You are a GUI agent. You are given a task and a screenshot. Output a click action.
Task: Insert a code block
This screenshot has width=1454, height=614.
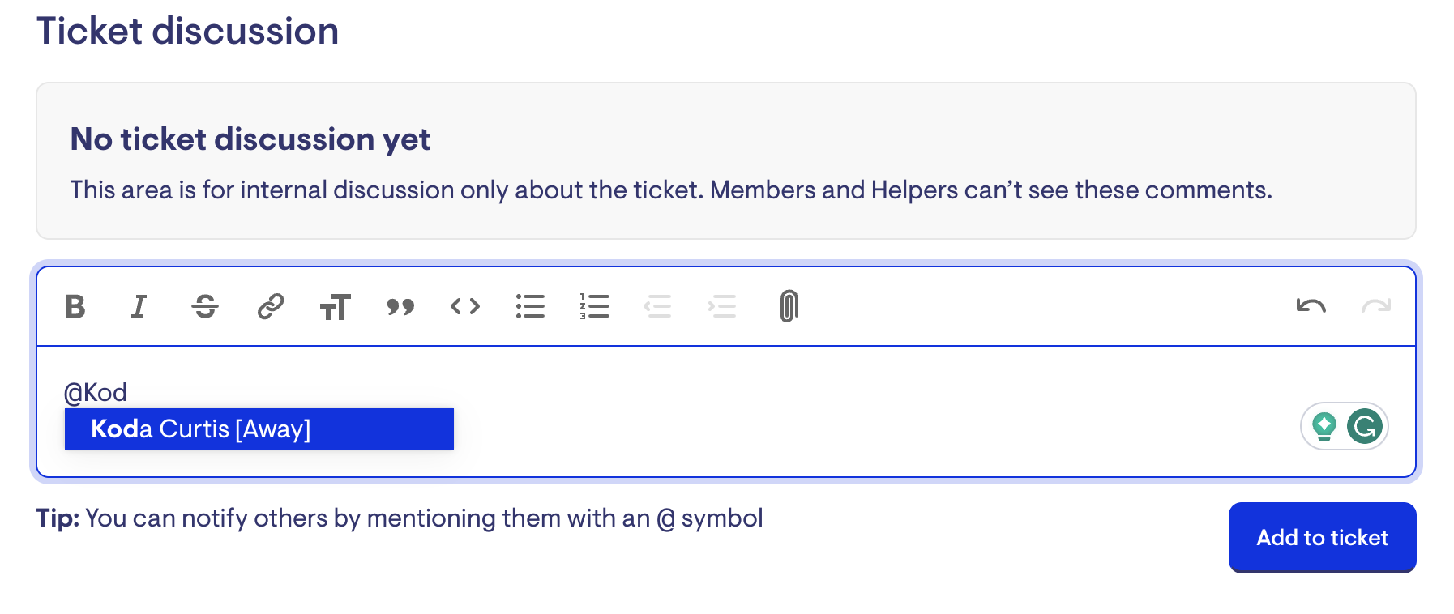click(465, 307)
